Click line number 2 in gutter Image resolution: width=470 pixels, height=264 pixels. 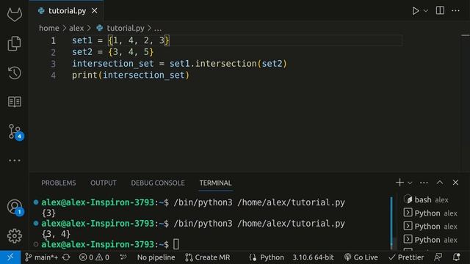point(53,52)
